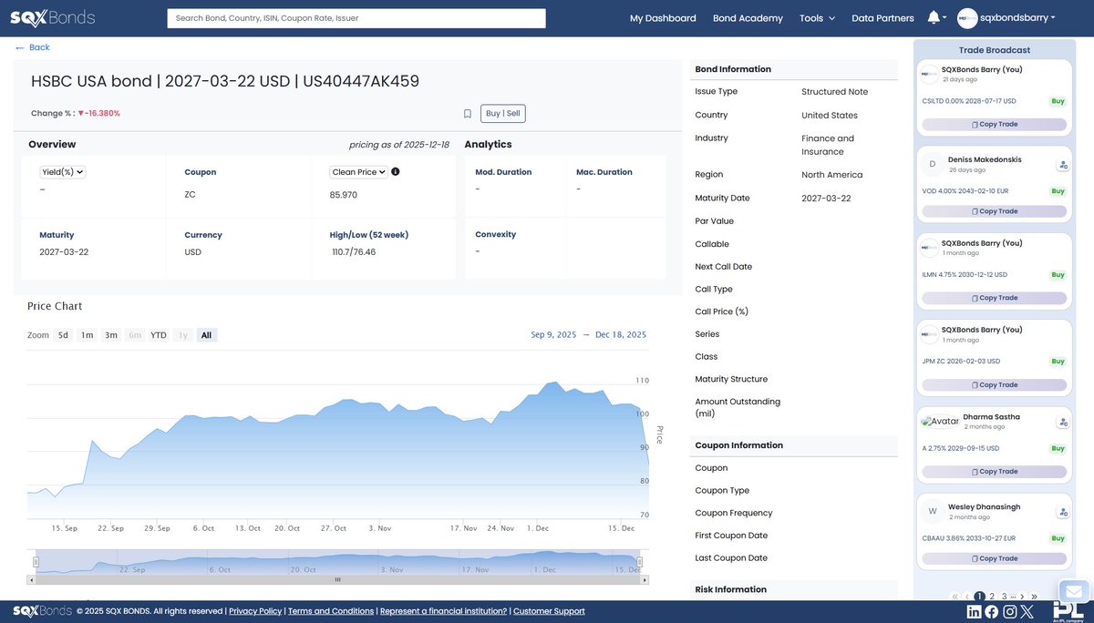Viewport: 1094px width, 623px height.
Task: Click the chart navigator horizontal scrollbar thumb
Action: [x=337, y=579]
